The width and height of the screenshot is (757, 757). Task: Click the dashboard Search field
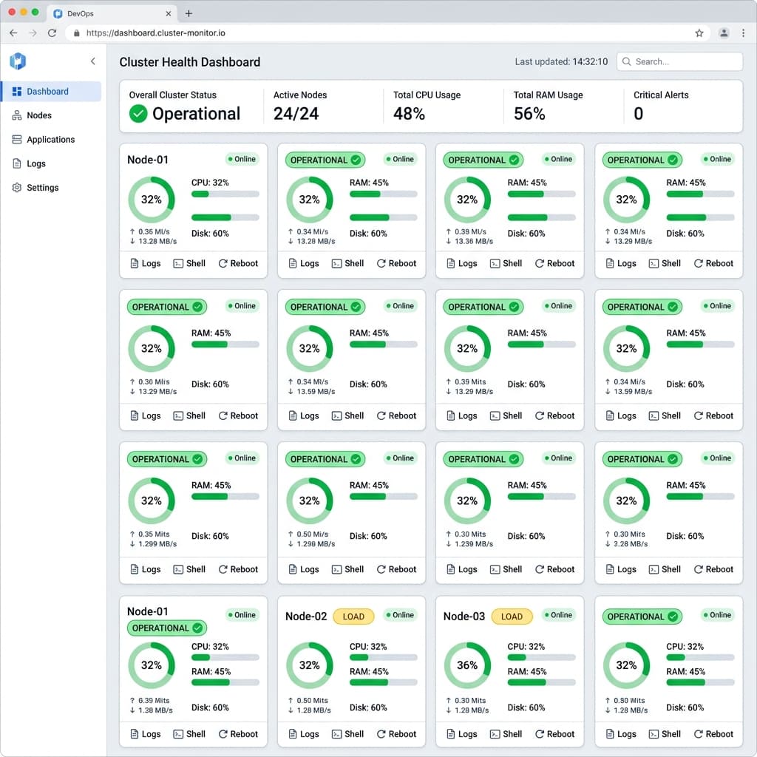[x=679, y=62]
